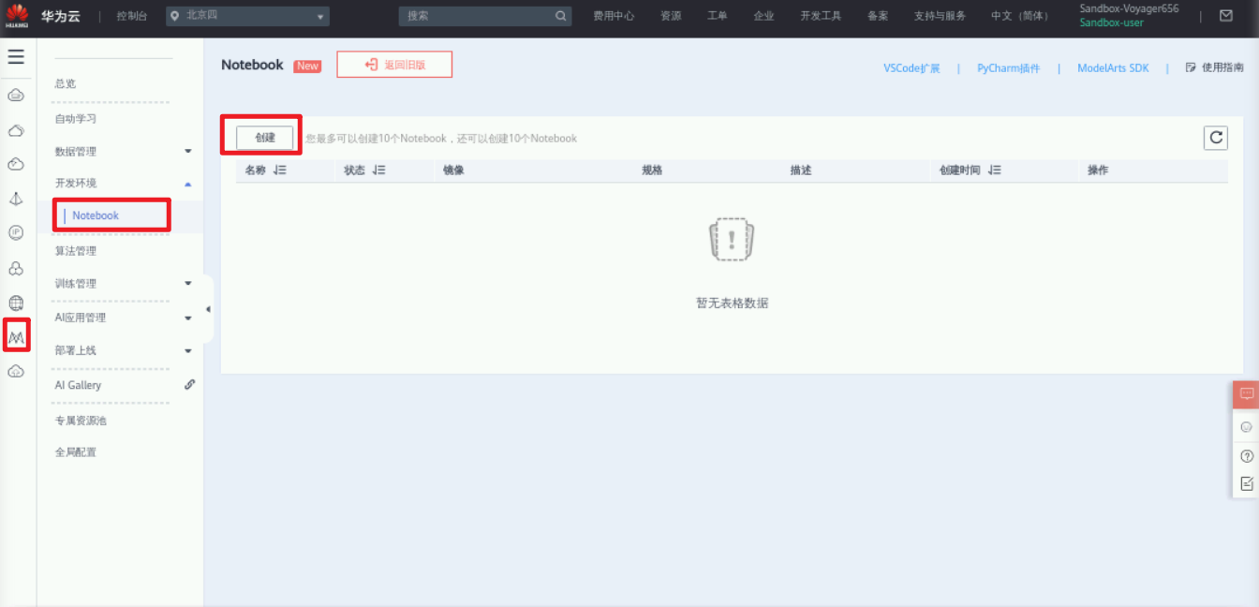The width and height of the screenshot is (1259, 607).
Task: Open the ModelArts icon in left rail
Action: pyautogui.click(x=16, y=335)
